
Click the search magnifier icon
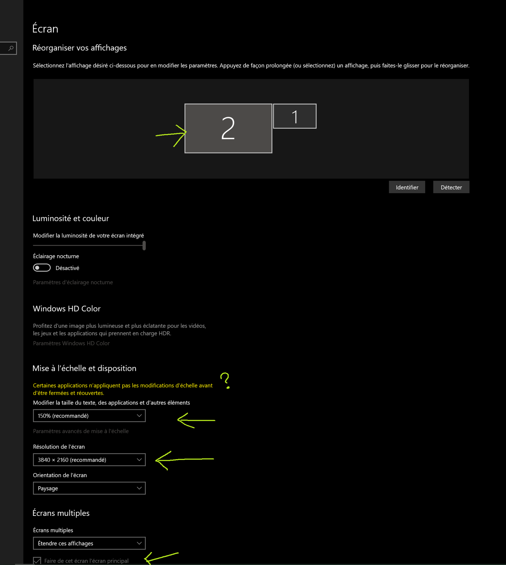tap(11, 48)
